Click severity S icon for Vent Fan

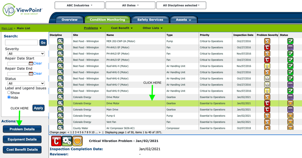[x=267, y=122]
